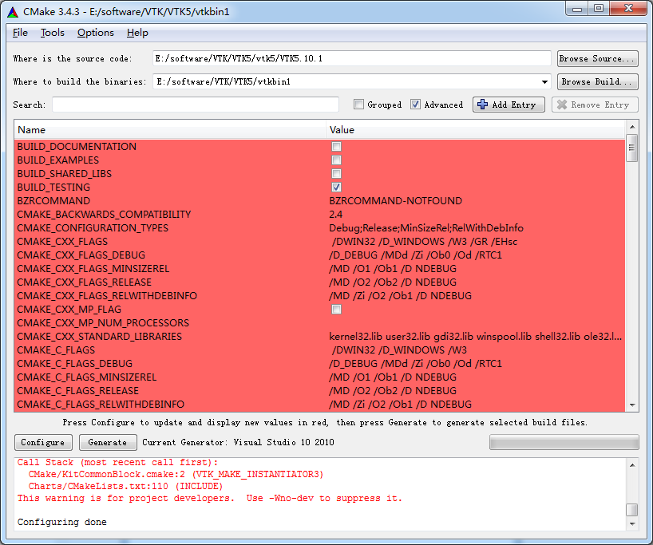Select CMAKE_C_FLAGS_RELWITHDEBINFO entry
Image resolution: width=653 pixels, height=545 pixels.
(x=101, y=405)
